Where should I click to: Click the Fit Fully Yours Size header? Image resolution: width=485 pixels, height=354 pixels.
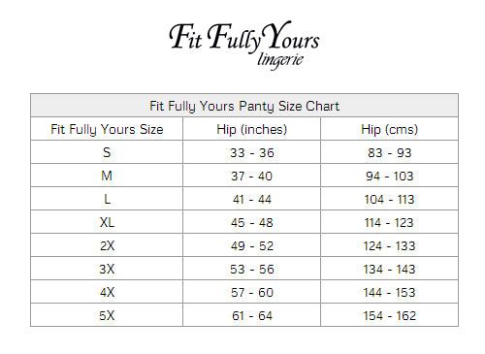coord(107,129)
